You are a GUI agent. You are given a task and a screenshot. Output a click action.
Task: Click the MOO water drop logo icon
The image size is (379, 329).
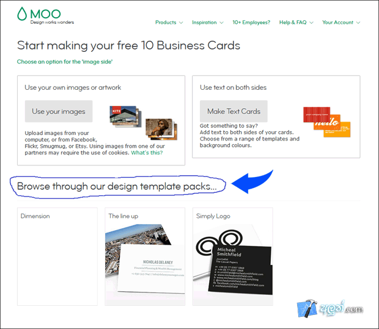point(22,14)
